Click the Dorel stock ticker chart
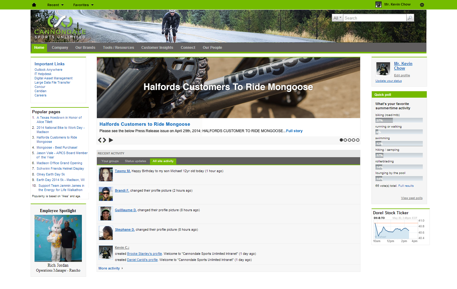This screenshot has height=289, width=457. click(x=399, y=229)
